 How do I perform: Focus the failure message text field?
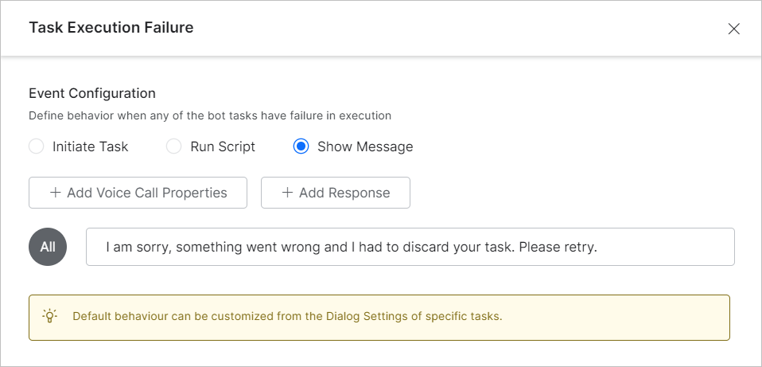pos(410,247)
